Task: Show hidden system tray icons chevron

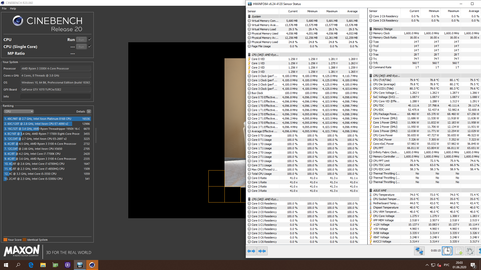Action: pyautogui.click(x=427, y=265)
